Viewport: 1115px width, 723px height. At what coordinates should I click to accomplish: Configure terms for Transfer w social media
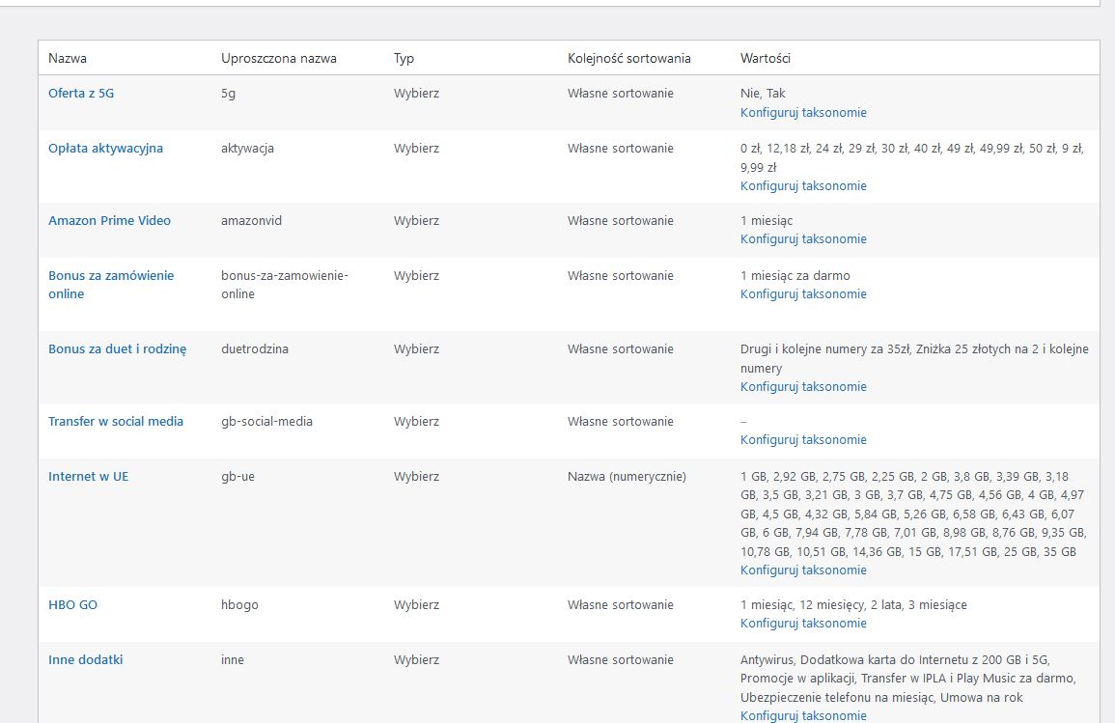[803, 439]
